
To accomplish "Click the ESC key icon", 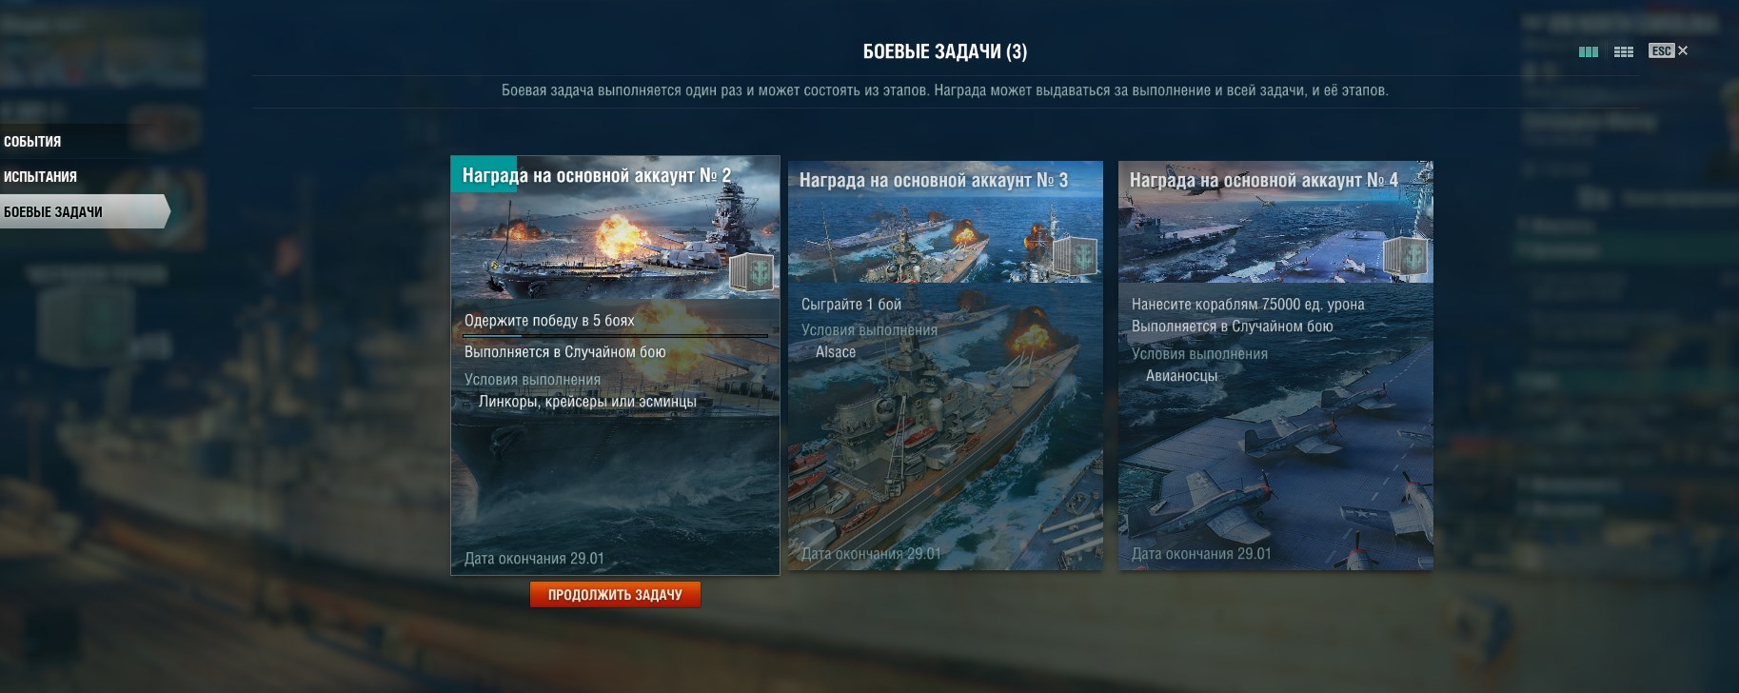I will 1661,51.
